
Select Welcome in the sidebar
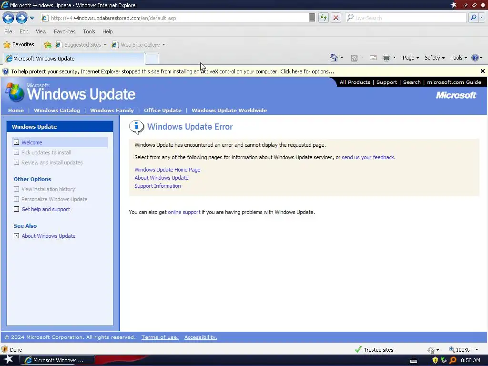[x=32, y=142]
